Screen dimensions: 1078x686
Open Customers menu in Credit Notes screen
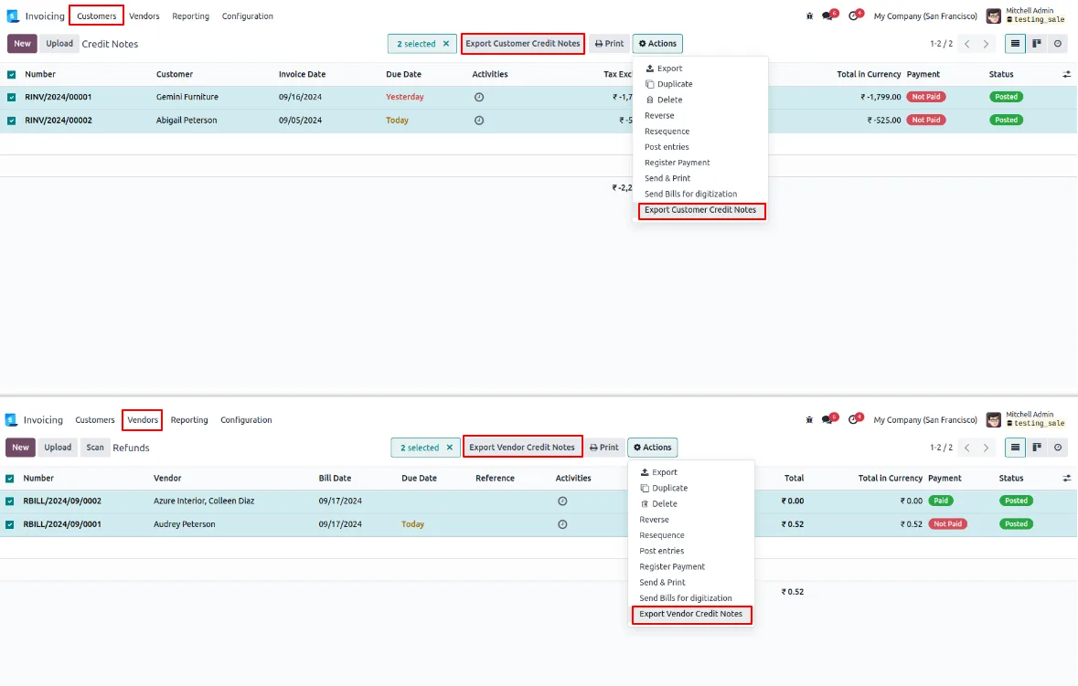pyautogui.click(x=96, y=16)
